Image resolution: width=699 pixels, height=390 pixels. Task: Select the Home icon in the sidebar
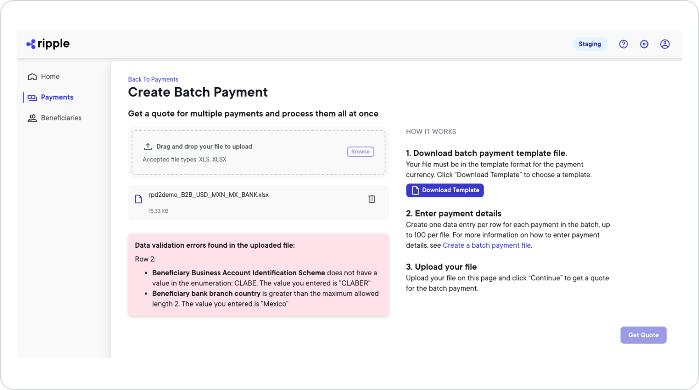32,76
